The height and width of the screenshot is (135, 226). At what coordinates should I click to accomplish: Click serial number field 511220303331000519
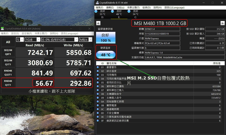click(x=162, y=34)
